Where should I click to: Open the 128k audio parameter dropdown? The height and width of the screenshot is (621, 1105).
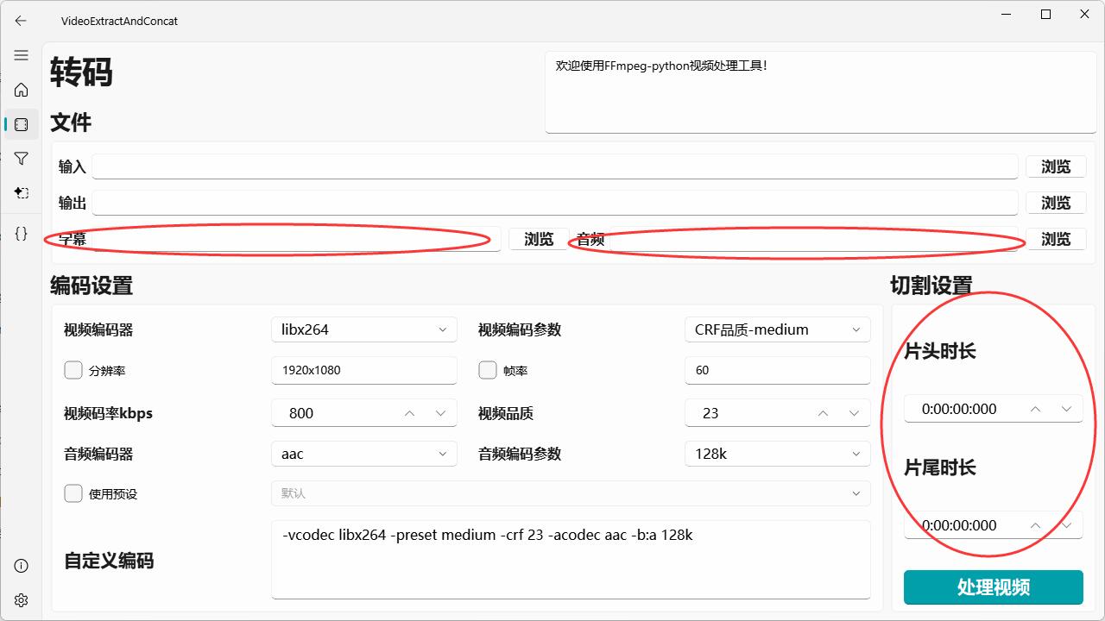click(x=778, y=454)
